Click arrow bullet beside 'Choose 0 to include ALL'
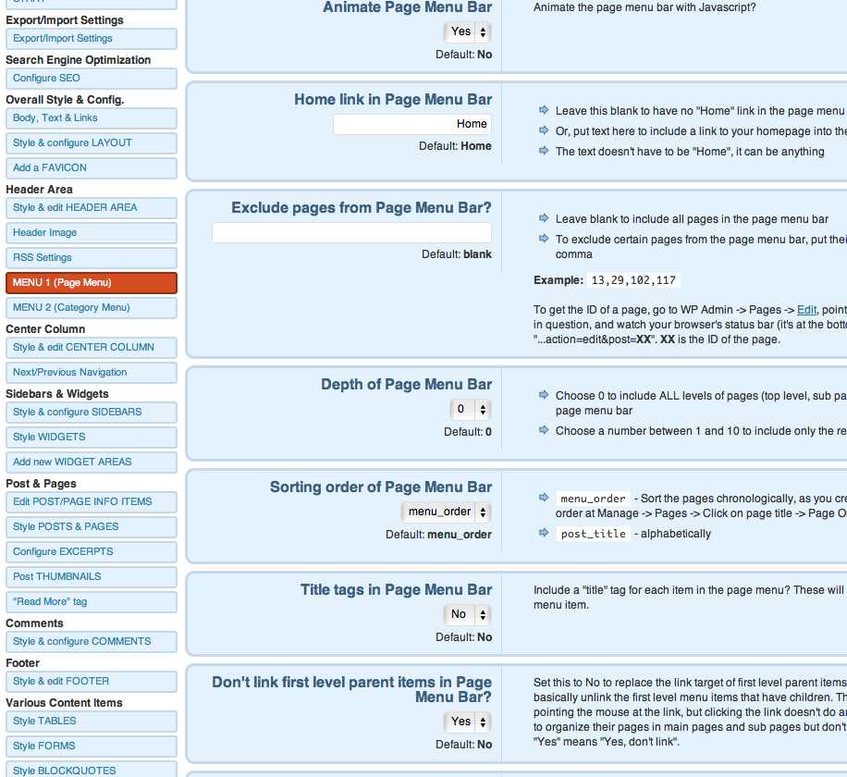The width and height of the screenshot is (847, 777). [x=544, y=395]
